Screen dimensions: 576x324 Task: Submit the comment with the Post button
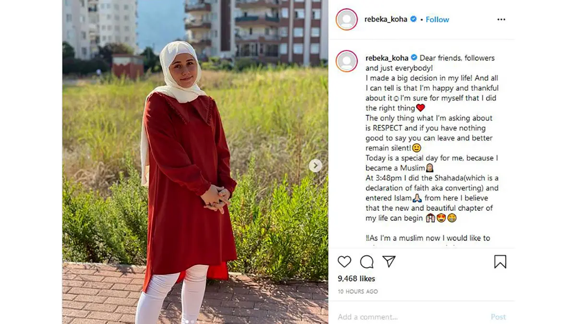coord(498,317)
